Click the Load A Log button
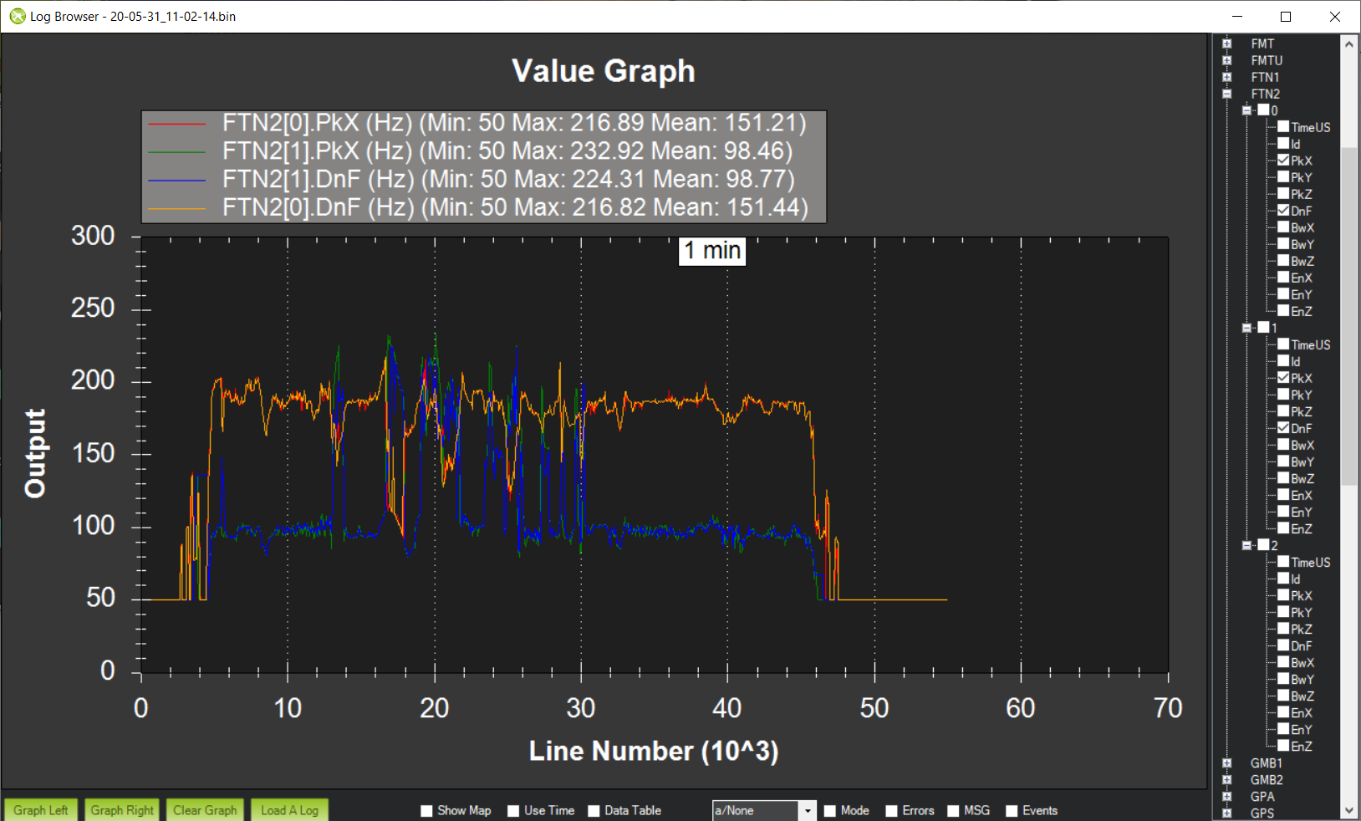This screenshot has height=821, width=1361. (x=289, y=810)
